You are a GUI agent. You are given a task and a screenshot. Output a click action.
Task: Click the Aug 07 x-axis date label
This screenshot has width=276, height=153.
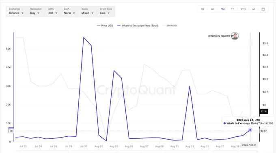[x=144, y=146]
